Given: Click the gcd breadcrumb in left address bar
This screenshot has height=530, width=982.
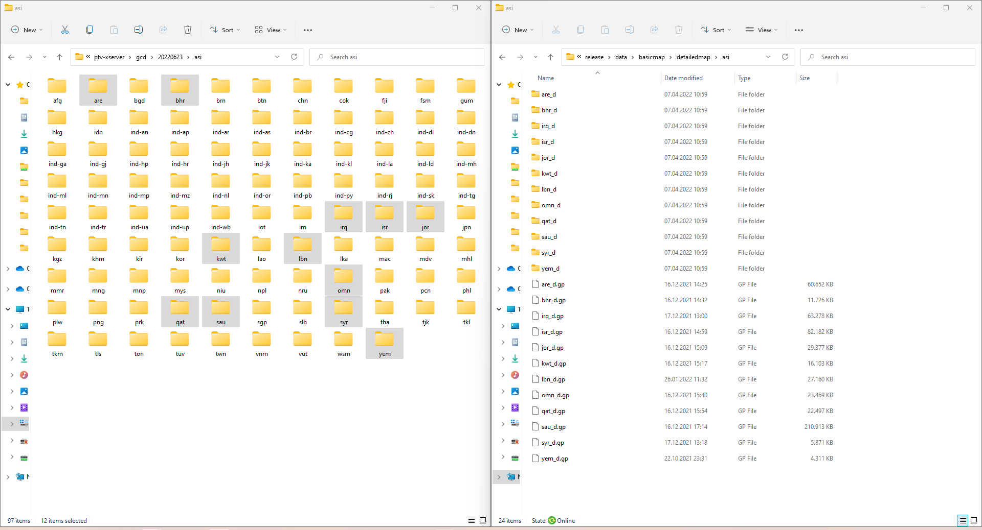Looking at the screenshot, I should [x=141, y=57].
